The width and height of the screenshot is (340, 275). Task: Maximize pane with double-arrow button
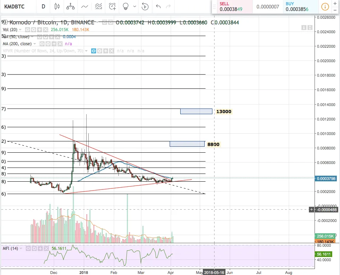click(x=310, y=28)
